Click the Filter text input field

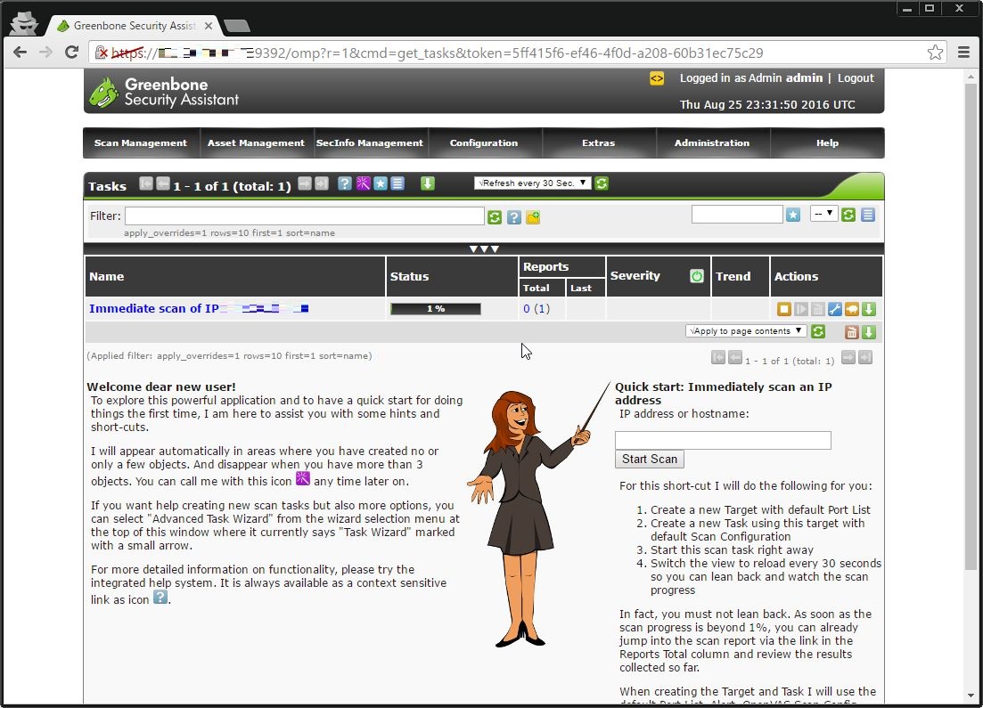[305, 216]
